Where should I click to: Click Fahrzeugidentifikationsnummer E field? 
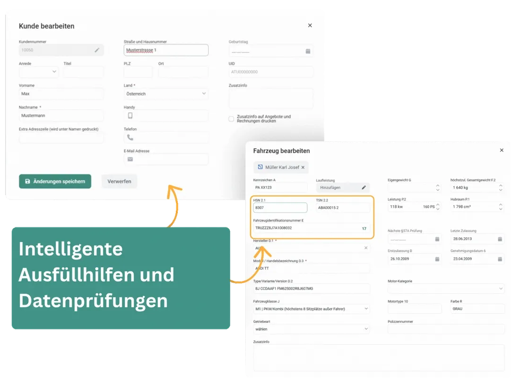pyautogui.click(x=312, y=228)
